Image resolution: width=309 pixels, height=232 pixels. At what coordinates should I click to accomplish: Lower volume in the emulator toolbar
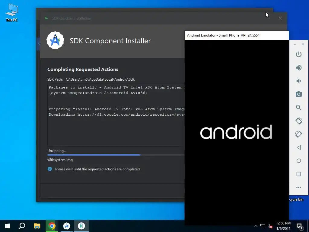pos(298,81)
